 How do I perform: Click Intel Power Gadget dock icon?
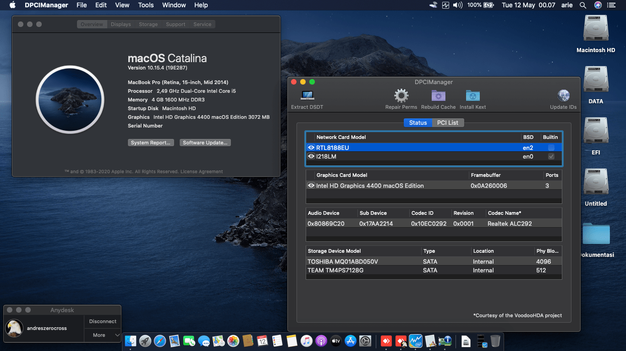coord(416,340)
